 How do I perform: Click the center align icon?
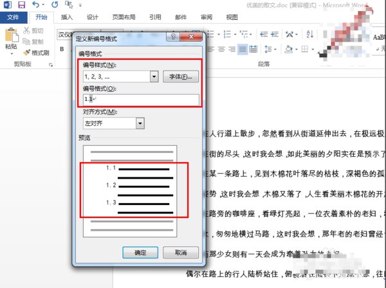tap(221, 50)
